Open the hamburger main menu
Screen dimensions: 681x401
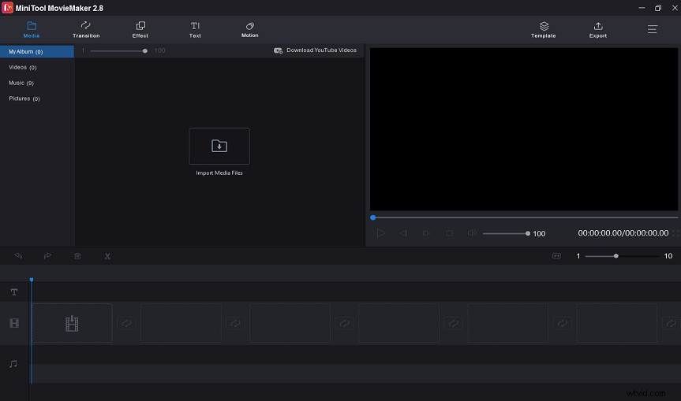click(x=653, y=29)
